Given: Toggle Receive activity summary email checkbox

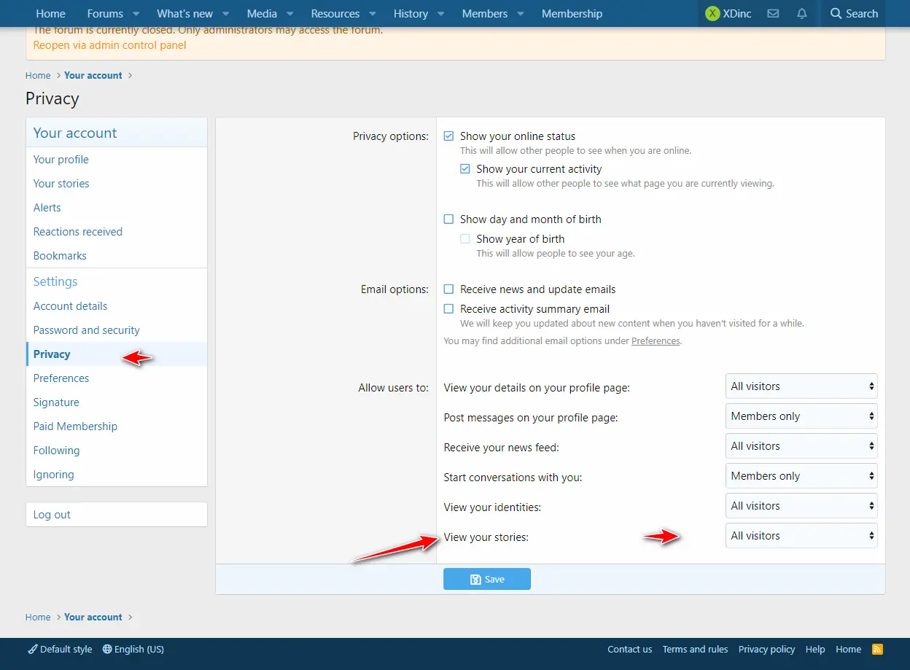Looking at the screenshot, I should click(448, 309).
